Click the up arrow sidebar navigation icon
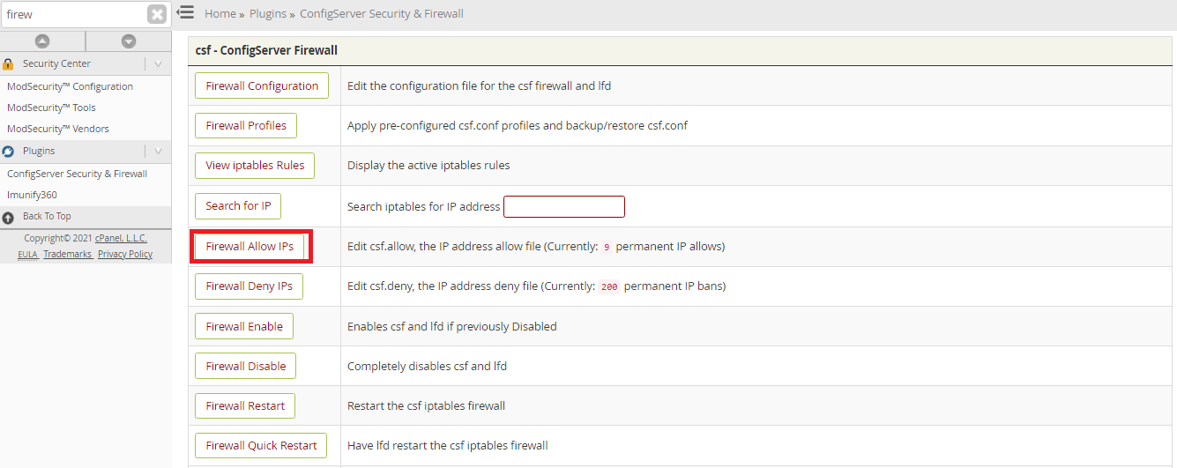Screen dimensions: 1177x468 pos(41,41)
